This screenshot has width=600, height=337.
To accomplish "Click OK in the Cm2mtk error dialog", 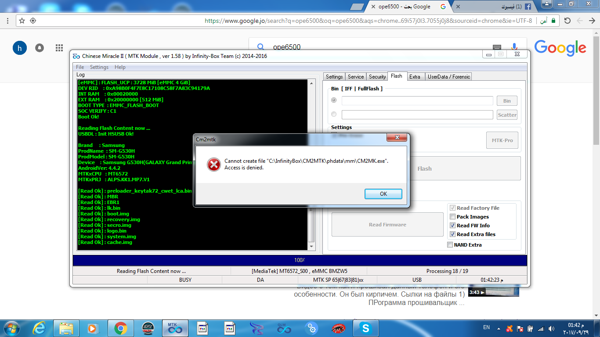I will pyautogui.click(x=383, y=194).
